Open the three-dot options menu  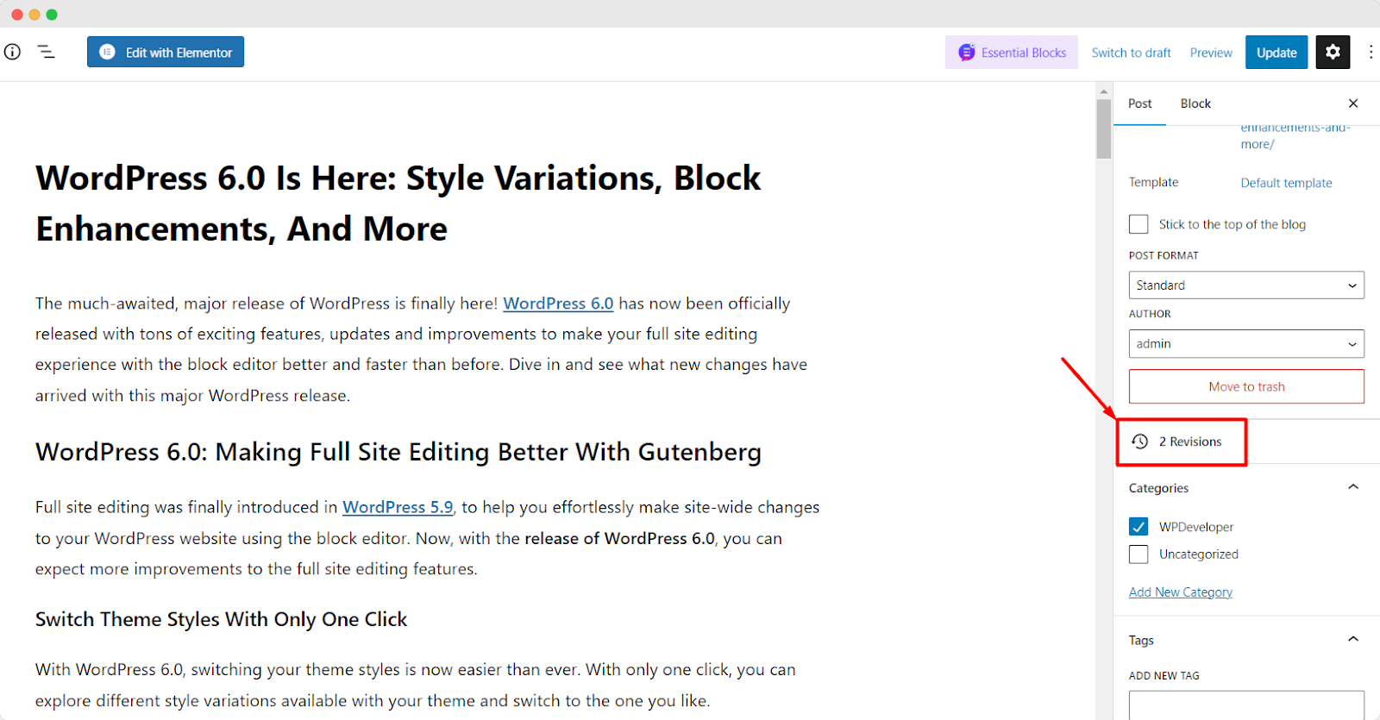tap(1371, 52)
